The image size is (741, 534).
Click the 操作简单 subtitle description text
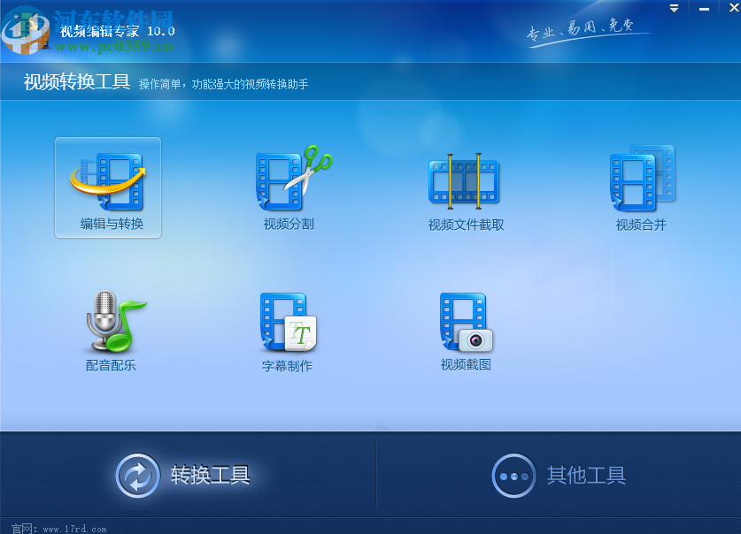(223, 84)
